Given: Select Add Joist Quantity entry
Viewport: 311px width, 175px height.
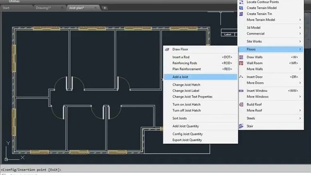Looking at the screenshot, I should (200, 126).
